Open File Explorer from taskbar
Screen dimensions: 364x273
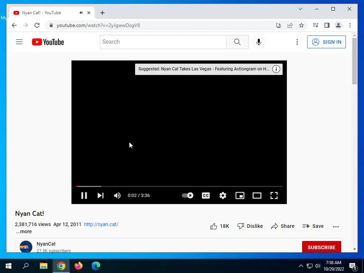(43, 266)
